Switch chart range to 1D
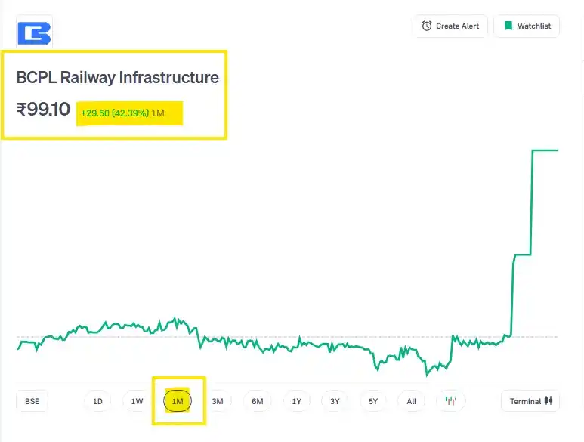The height and width of the screenshot is (442, 584). pos(97,401)
